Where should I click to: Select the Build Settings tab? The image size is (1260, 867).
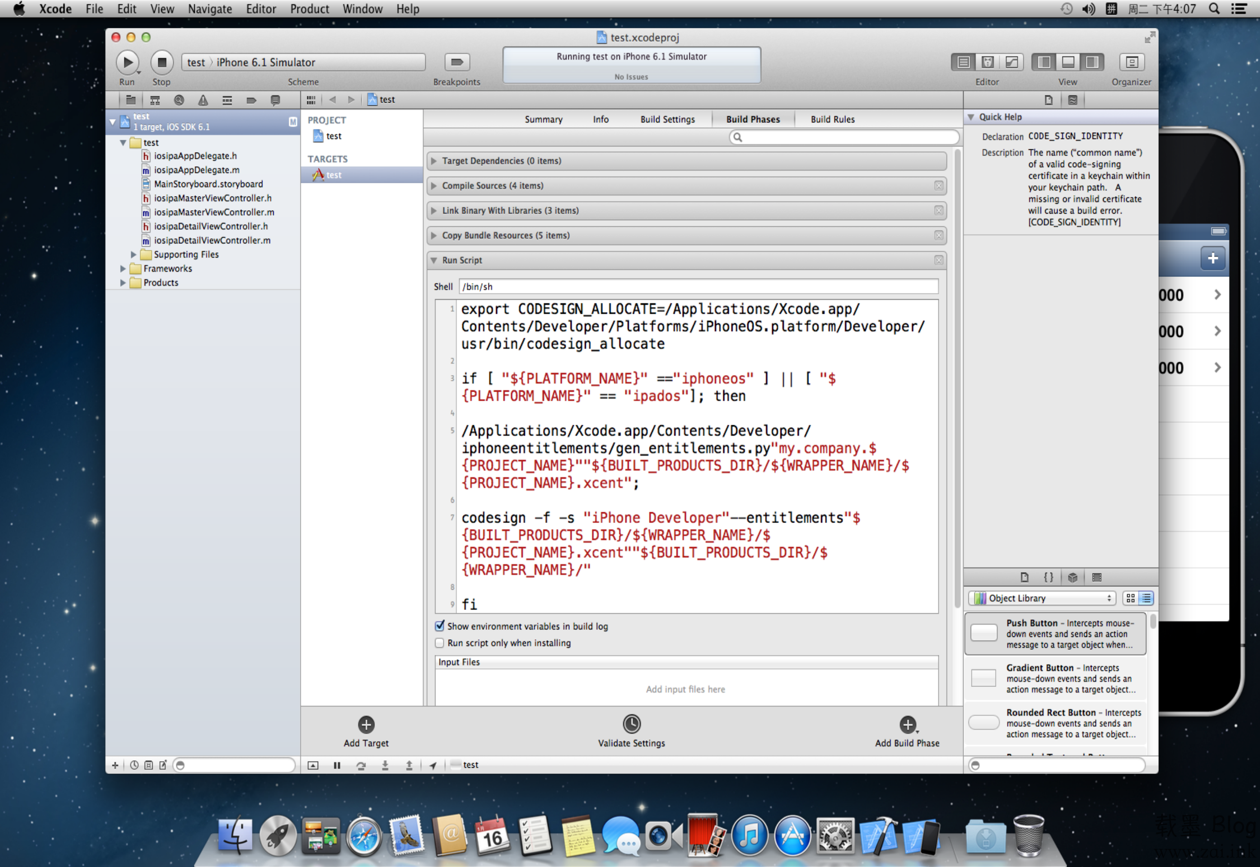point(666,119)
